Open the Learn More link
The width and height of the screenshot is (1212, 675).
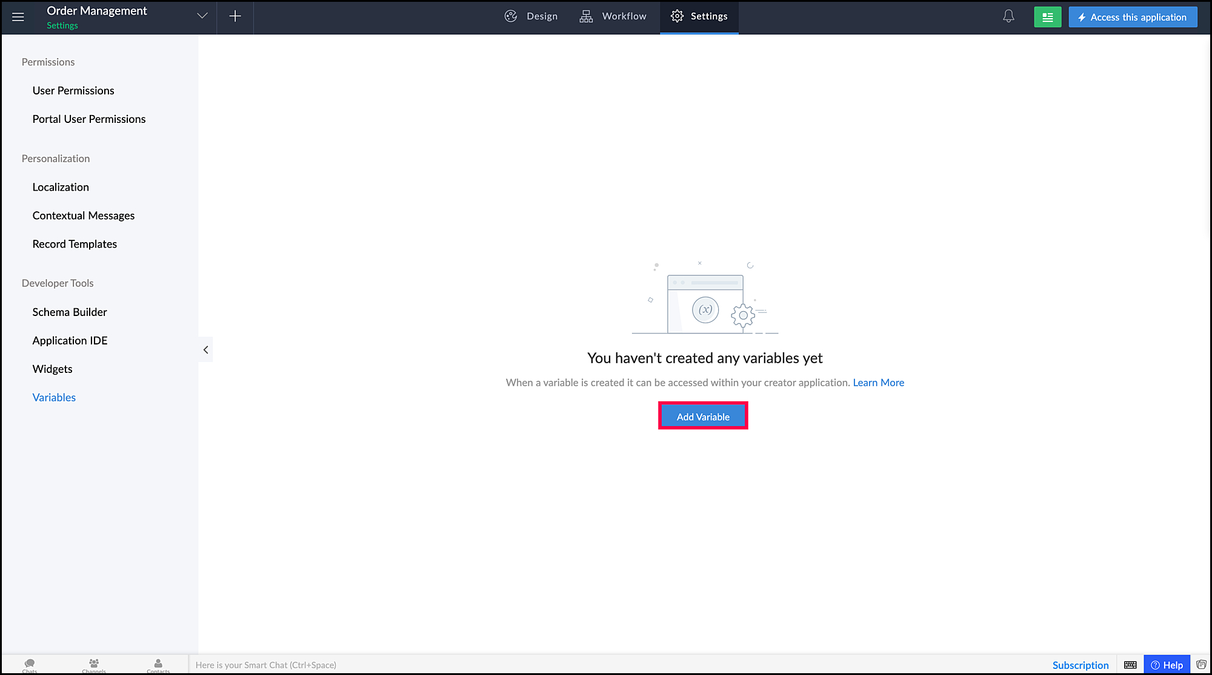(878, 383)
